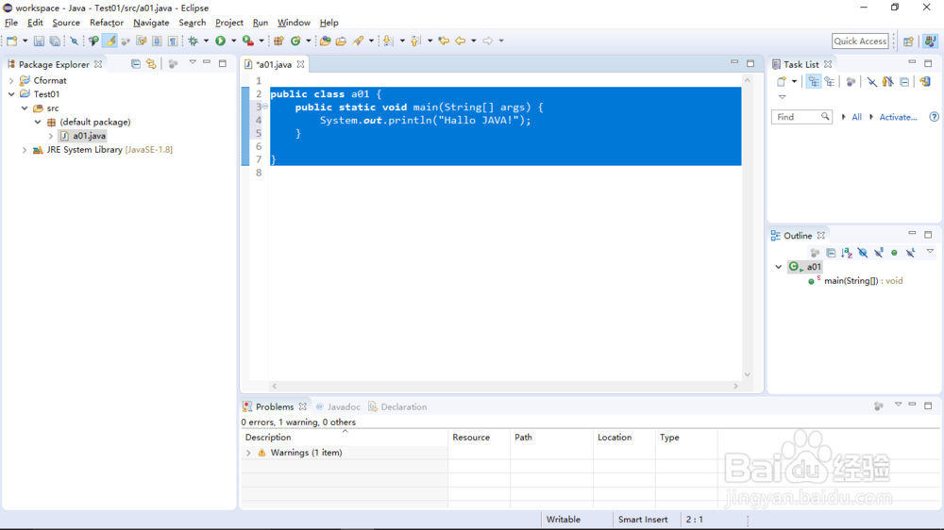The height and width of the screenshot is (530, 944).
Task: Expand the Warnings (1 item) row
Action: tap(248, 453)
